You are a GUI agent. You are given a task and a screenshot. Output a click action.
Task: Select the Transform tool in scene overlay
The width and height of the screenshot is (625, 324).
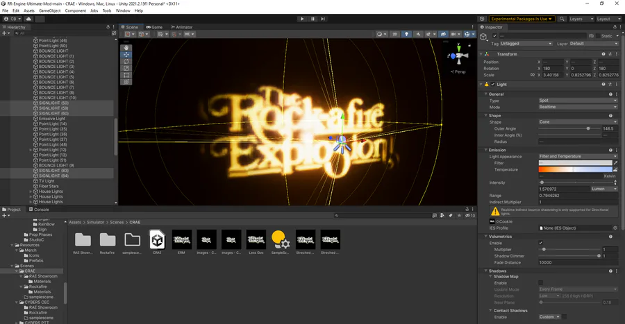click(126, 82)
